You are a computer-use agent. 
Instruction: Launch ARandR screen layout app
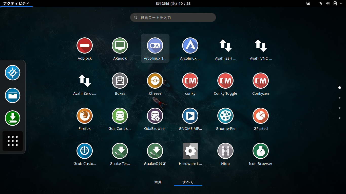(x=120, y=46)
